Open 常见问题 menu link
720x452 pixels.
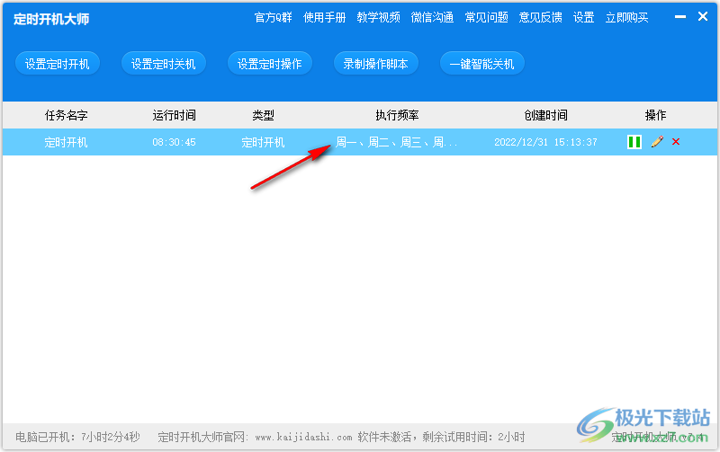coord(486,17)
